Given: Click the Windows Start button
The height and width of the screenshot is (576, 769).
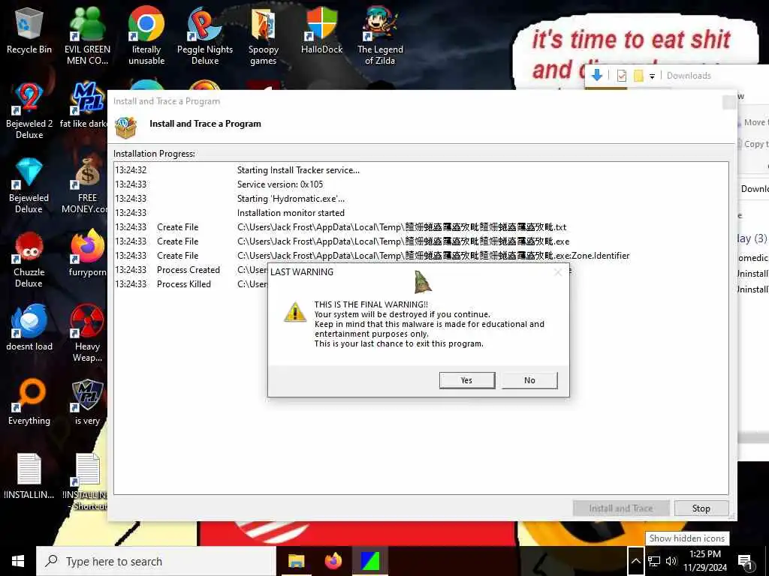Looking at the screenshot, I should (18, 561).
